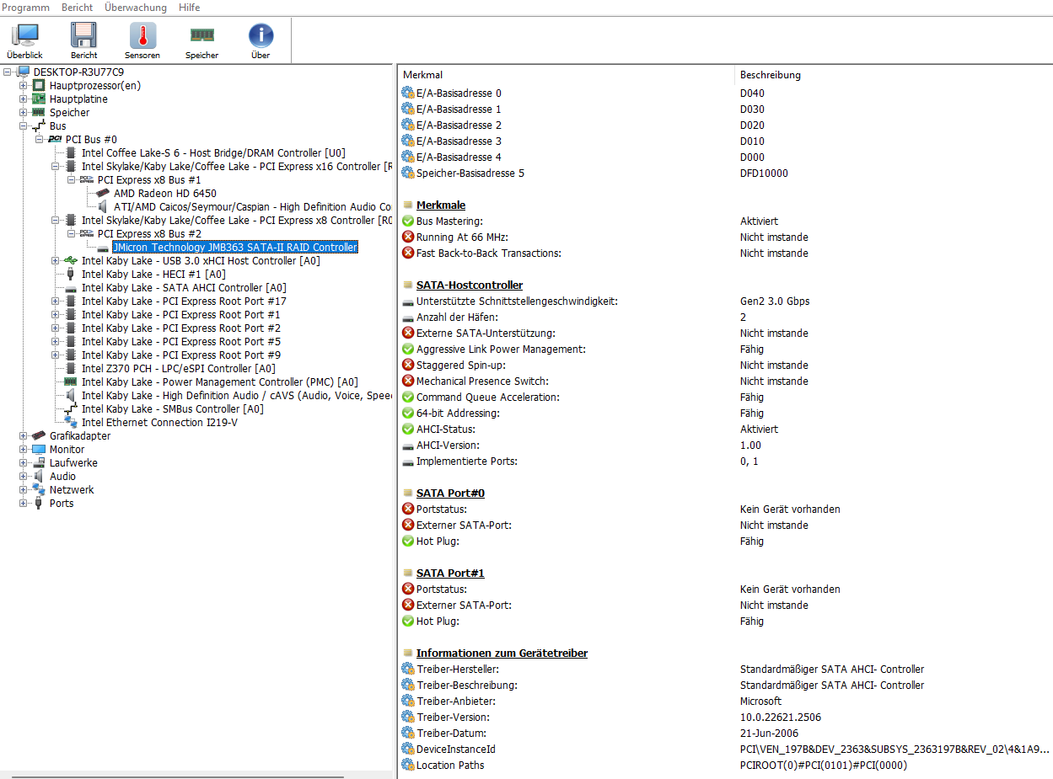Select Intel Kaby Lake HECI #1
The height and width of the screenshot is (779, 1053).
point(153,275)
